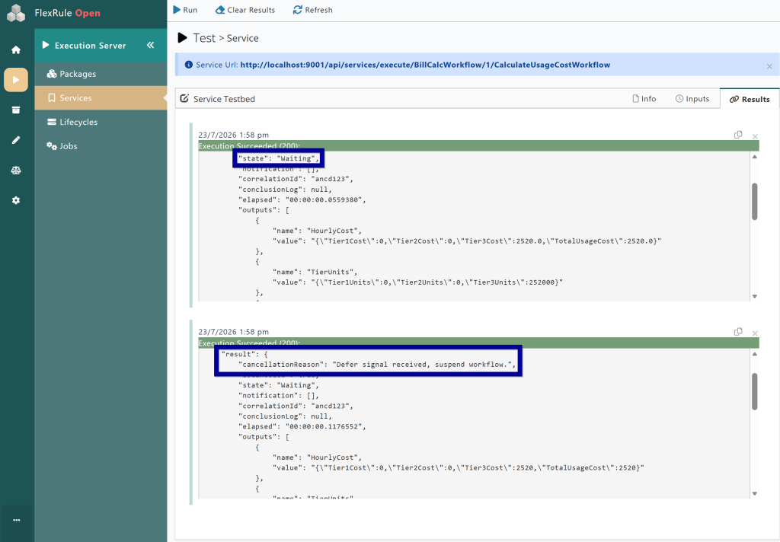Image resolution: width=780 pixels, height=542 pixels.
Task: Click first result scrollbar down arrow
Action: (x=755, y=296)
